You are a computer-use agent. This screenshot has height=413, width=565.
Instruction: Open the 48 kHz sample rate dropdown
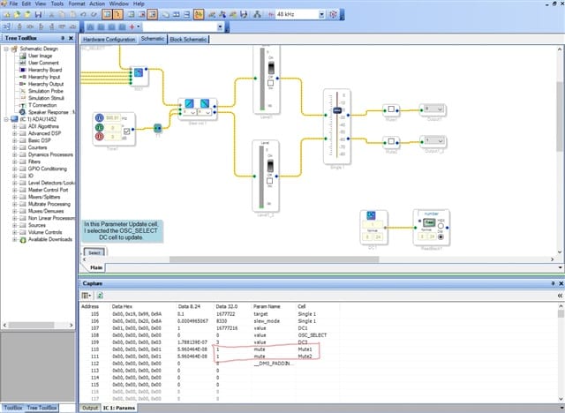tap(321, 14)
